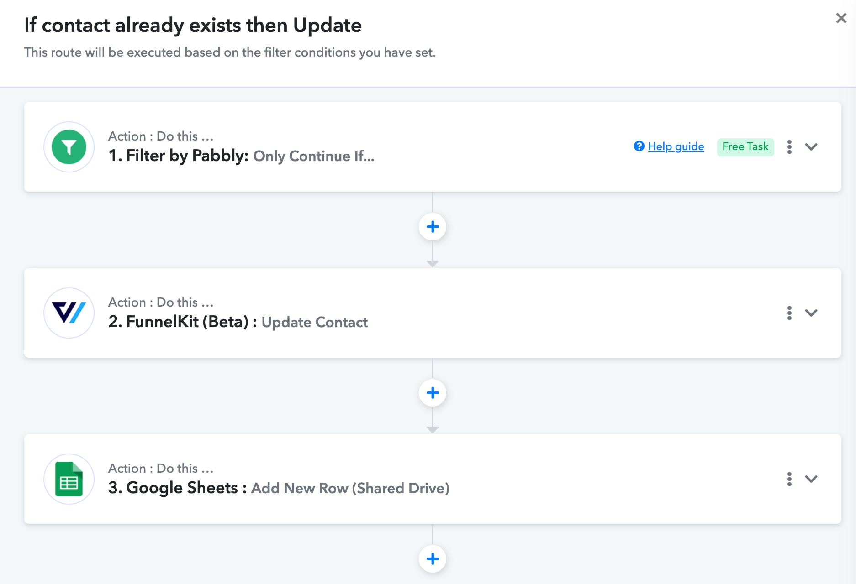
Task: Click the blue question mark help icon
Action: [639, 146]
